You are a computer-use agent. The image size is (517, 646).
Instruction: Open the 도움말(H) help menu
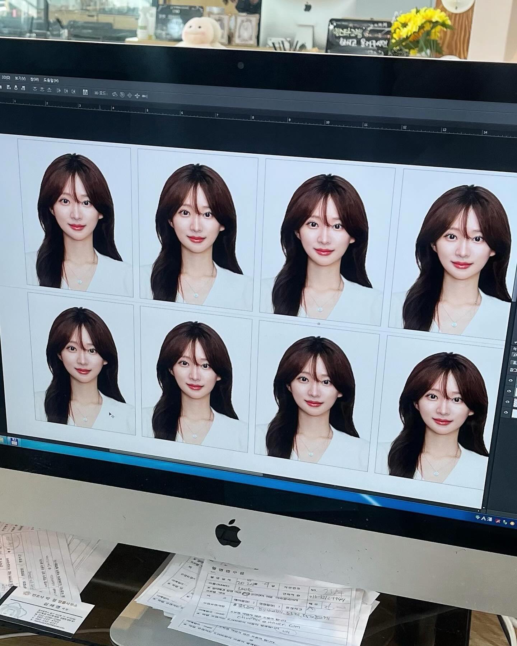tap(51, 80)
